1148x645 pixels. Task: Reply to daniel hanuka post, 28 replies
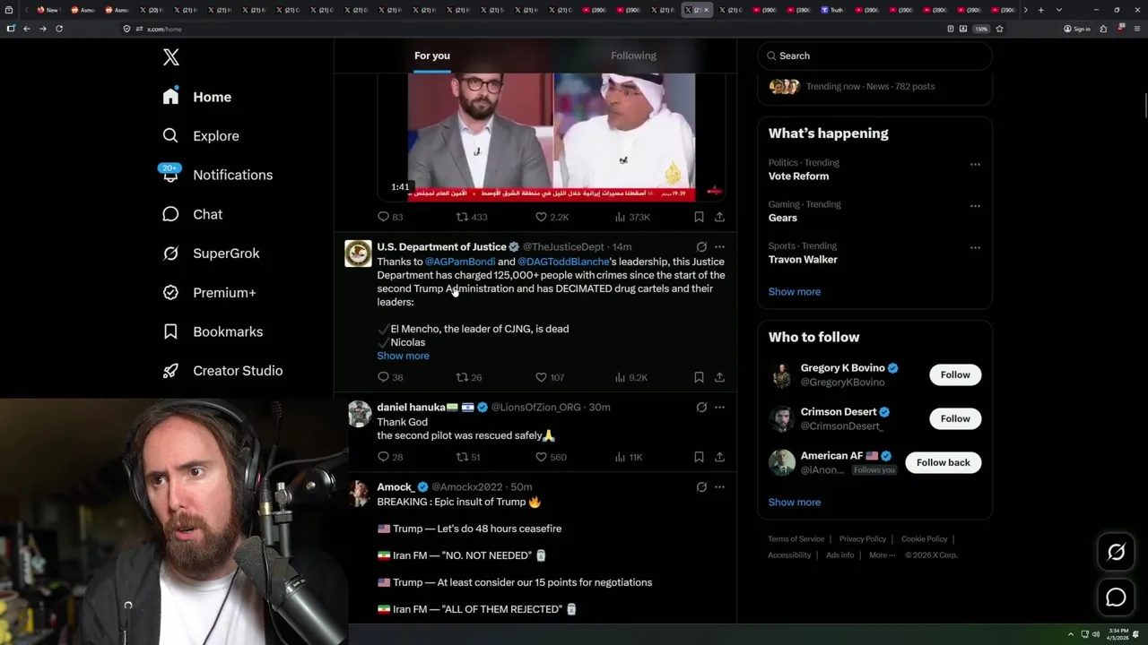390,457
